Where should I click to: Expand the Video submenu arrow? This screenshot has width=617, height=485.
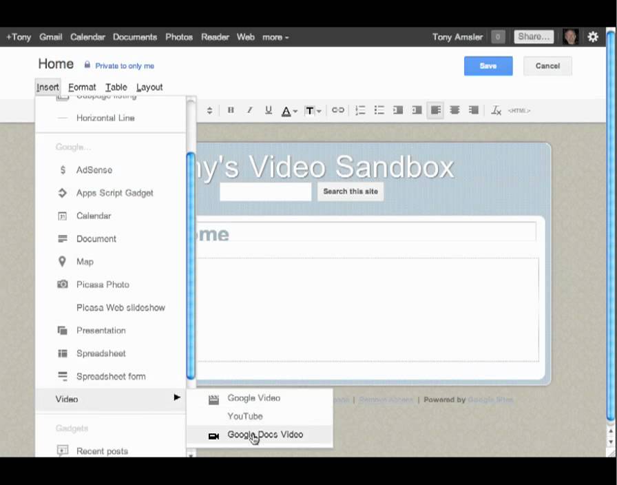tap(177, 398)
